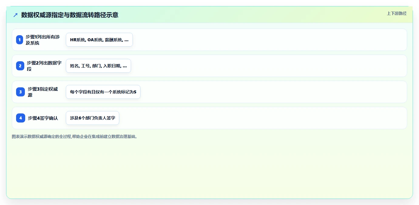Click the caption text starting 图表演示数据权威源
This screenshot has width=419, height=205.
click(x=75, y=137)
